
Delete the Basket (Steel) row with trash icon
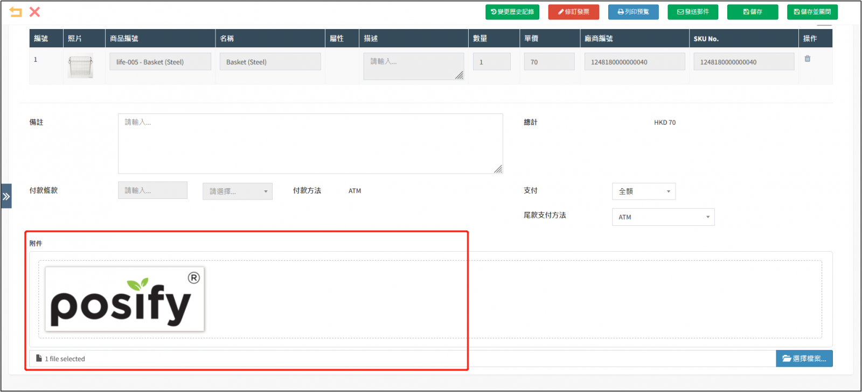pyautogui.click(x=808, y=59)
